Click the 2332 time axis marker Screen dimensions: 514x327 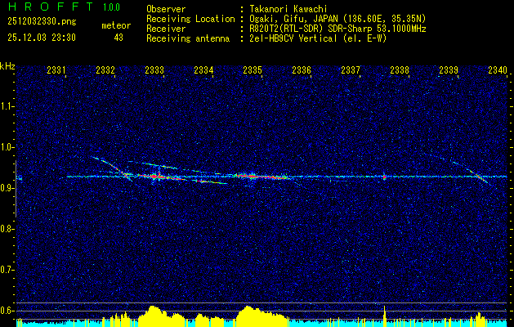coord(105,69)
